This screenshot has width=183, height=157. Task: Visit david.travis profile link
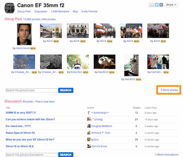23,48
